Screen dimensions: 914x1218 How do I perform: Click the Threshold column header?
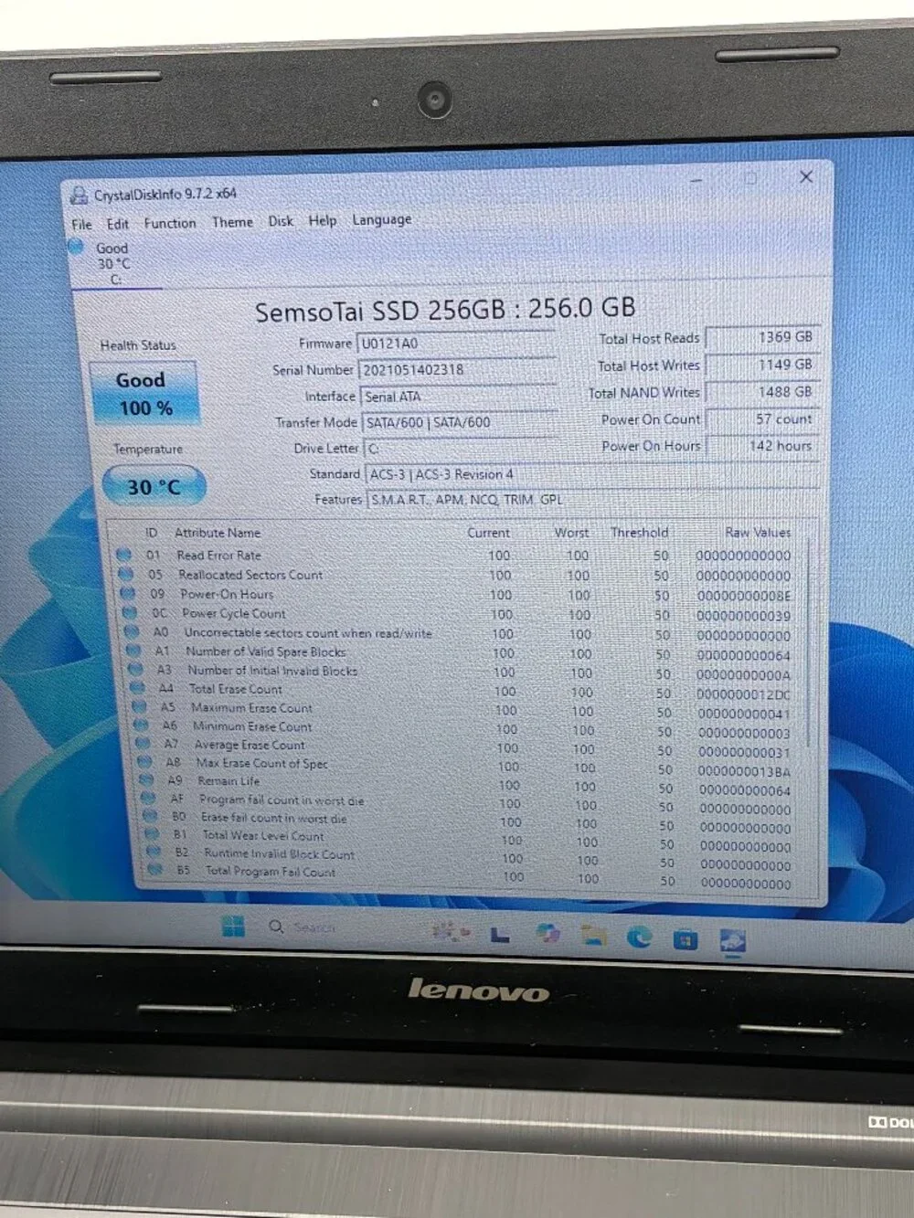[639, 532]
